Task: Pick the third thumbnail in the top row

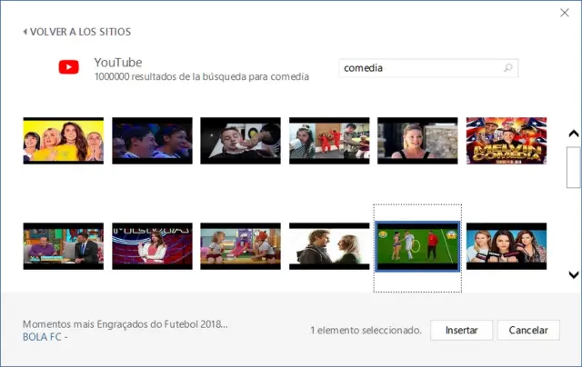Action: (240, 141)
